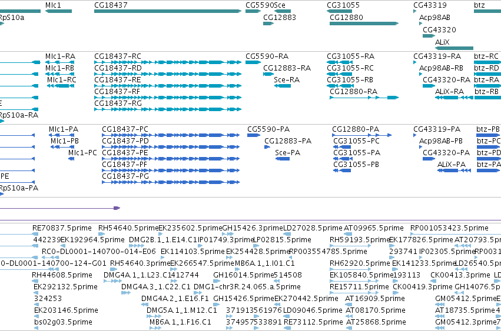Click the CG31055-PC protein label

click(357, 141)
